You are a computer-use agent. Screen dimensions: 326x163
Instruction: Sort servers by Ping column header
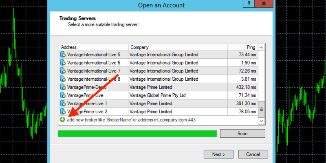[243, 47]
